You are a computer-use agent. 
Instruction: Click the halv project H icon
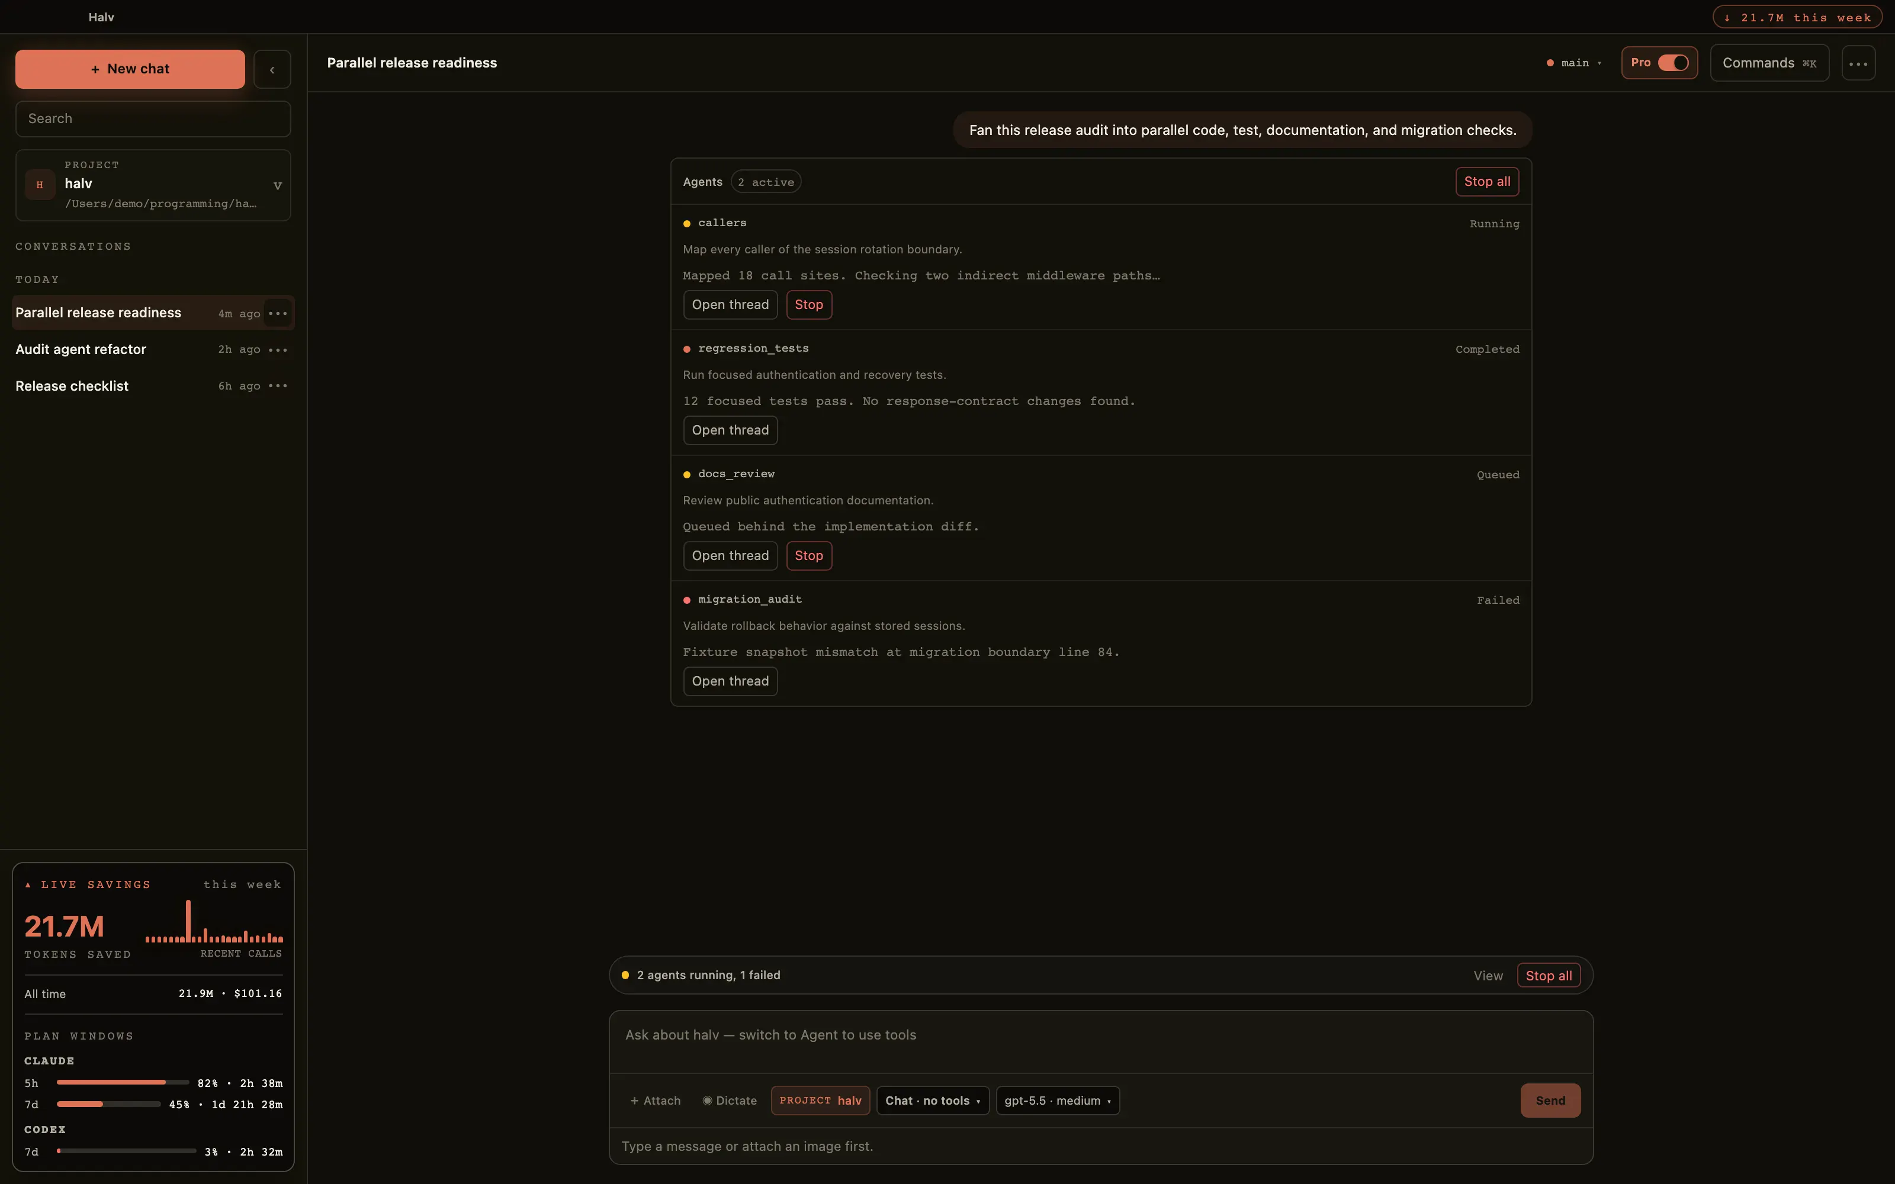point(40,185)
